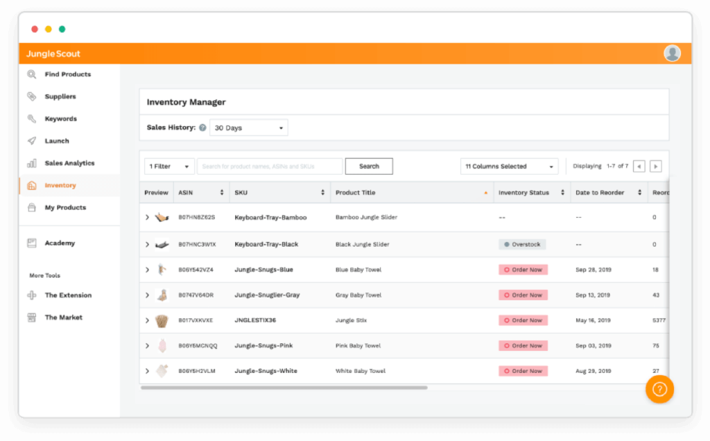This screenshot has width=710, height=441.
Task: Click the Sales Analytics bar chart icon
Action: (x=32, y=163)
